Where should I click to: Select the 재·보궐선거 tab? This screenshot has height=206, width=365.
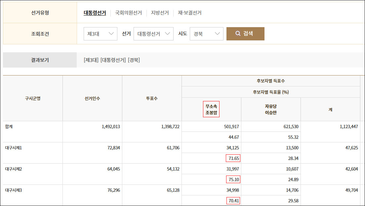coord(189,13)
